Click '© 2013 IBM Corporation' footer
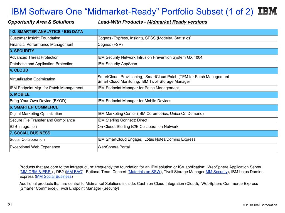The height and width of the screenshot is (213, 285). pos(260,205)
